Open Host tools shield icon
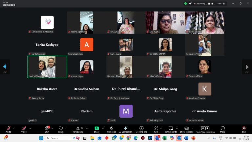This screenshot has height=142, width=252. (x=111, y=128)
